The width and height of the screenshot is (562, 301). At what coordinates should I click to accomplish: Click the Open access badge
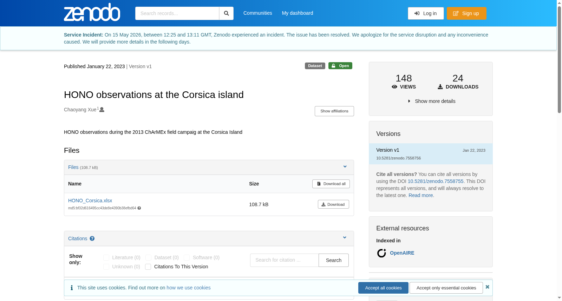[340, 66]
